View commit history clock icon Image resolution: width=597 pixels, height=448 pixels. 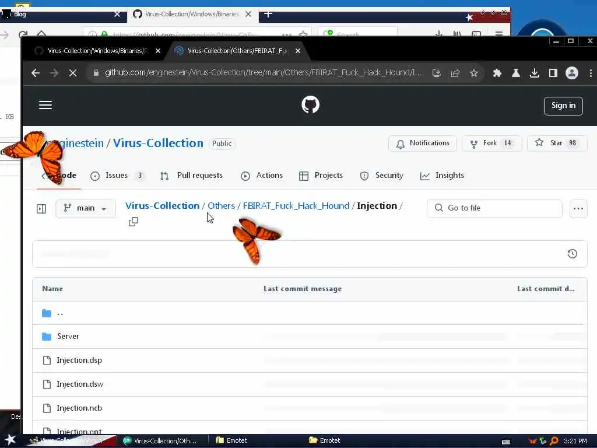click(573, 254)
